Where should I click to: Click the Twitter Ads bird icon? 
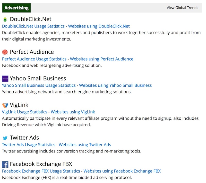click(x=5, y=138)
